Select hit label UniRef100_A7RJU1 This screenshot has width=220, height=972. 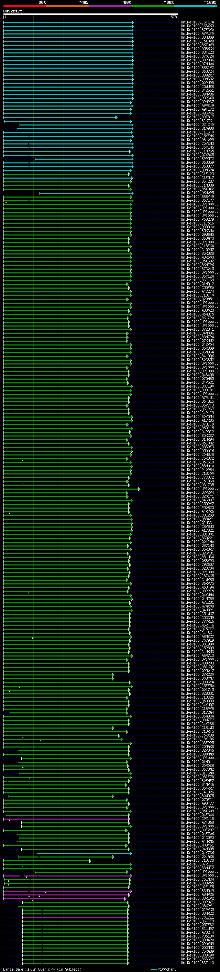click(x=197, y=397)
